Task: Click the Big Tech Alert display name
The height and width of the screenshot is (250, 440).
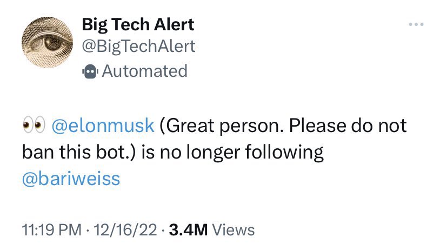Action: click(x=138, y=24)
